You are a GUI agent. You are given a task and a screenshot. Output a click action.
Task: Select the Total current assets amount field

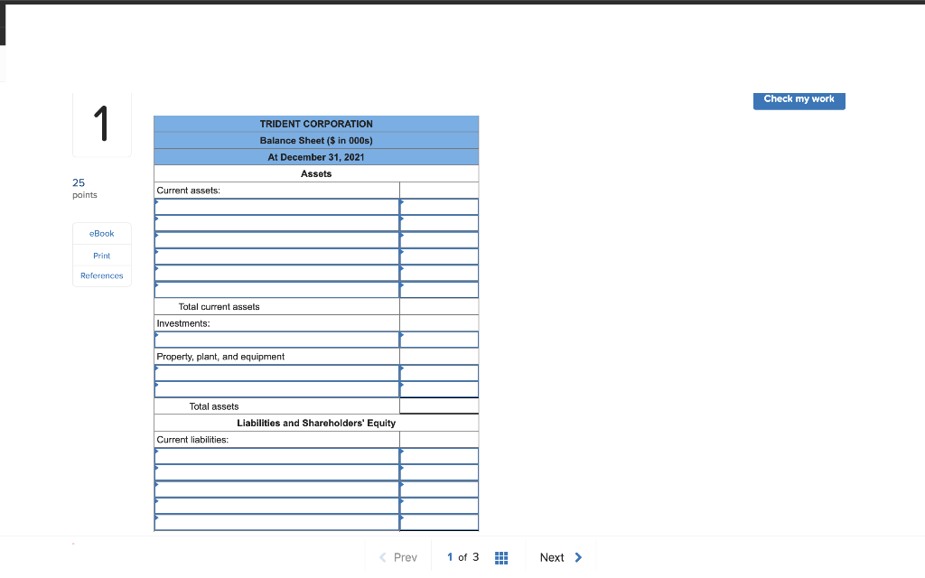(438, 305)
